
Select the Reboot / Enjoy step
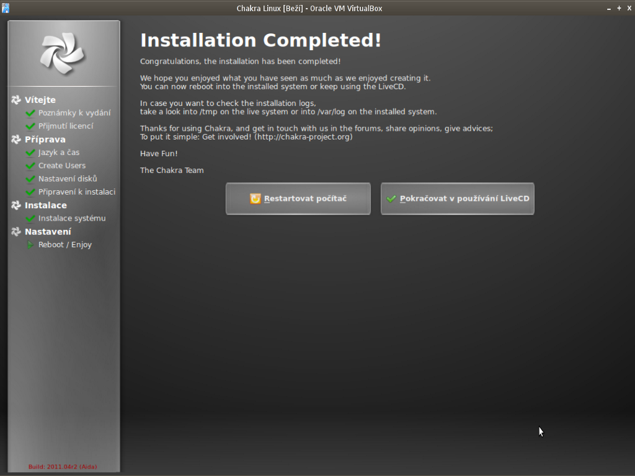point(65,244)
